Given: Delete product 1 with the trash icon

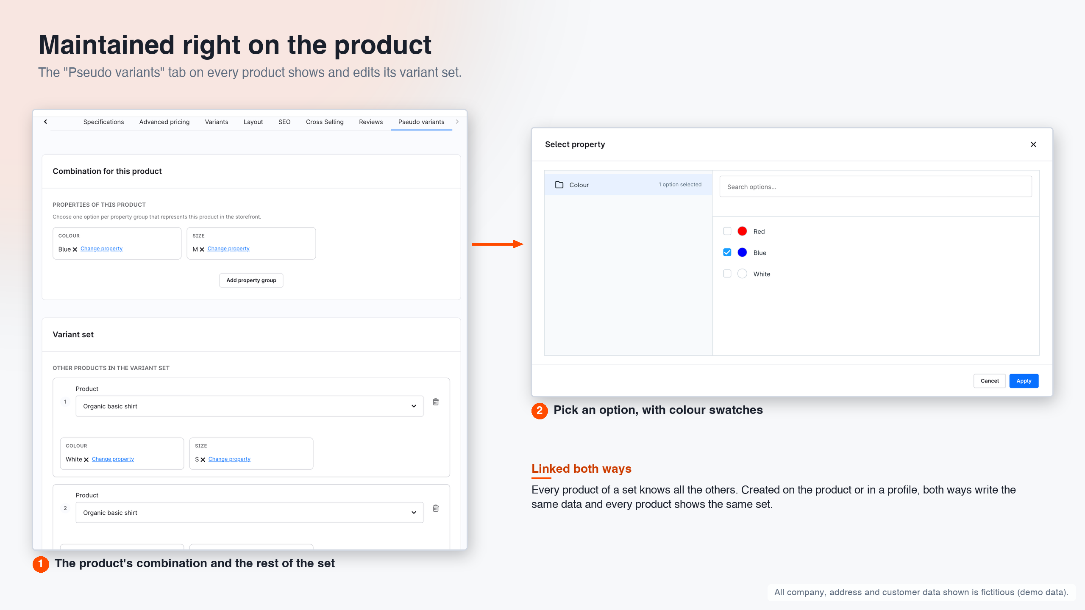Looking at the screenshot, I should click(435, 402).
